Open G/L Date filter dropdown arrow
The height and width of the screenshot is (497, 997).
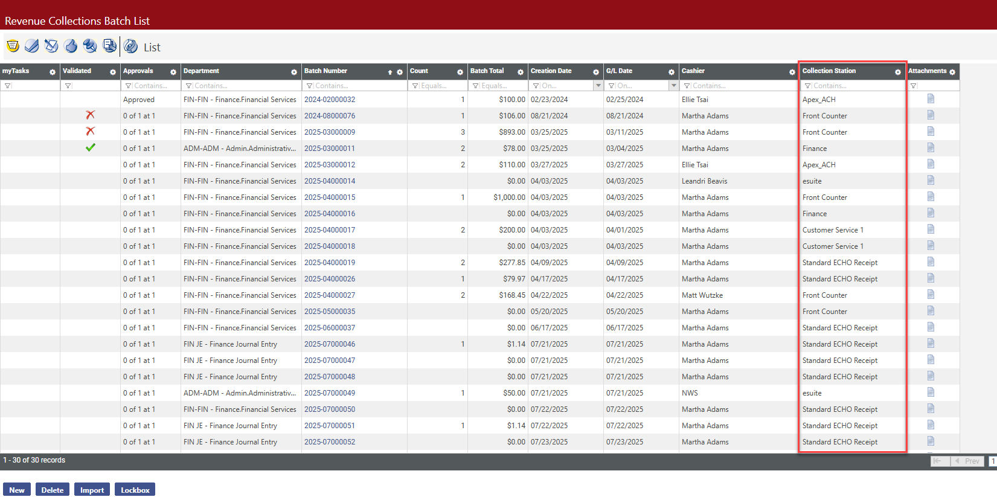(x=674, y=86)
